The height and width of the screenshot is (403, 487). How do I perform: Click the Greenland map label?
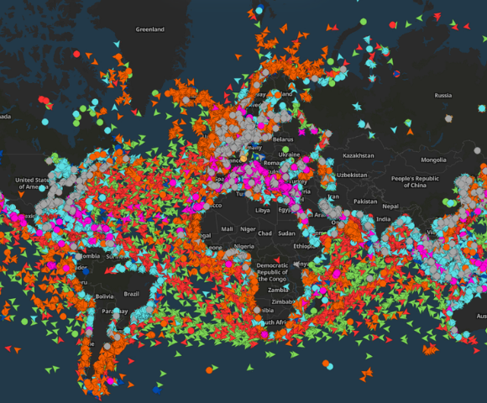[150, 29]
